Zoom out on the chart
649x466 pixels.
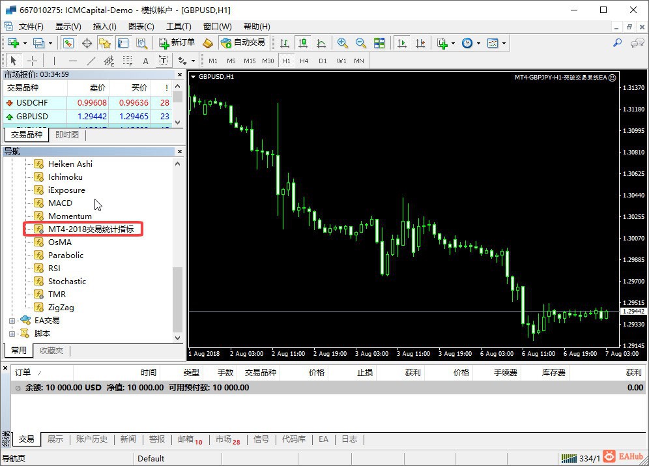click(360, 43)
